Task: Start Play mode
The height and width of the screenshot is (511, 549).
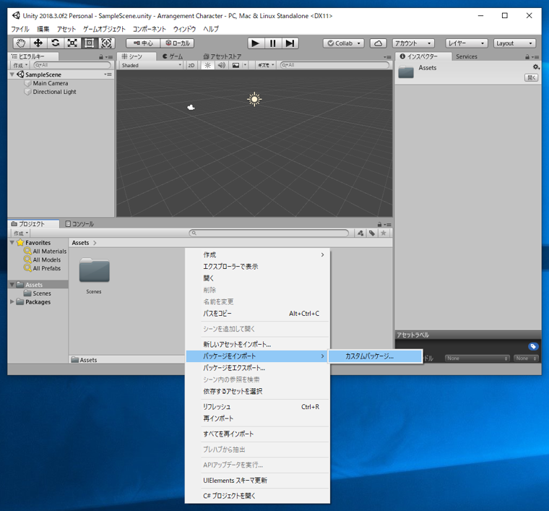Action: 256,43
